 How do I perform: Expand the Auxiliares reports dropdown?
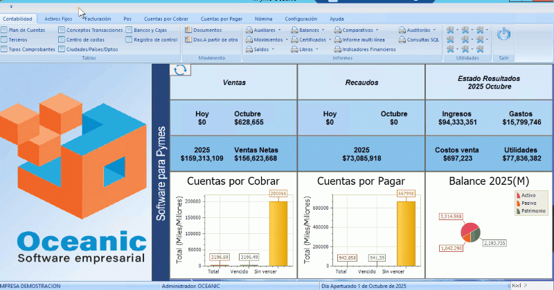click(264, 30)
